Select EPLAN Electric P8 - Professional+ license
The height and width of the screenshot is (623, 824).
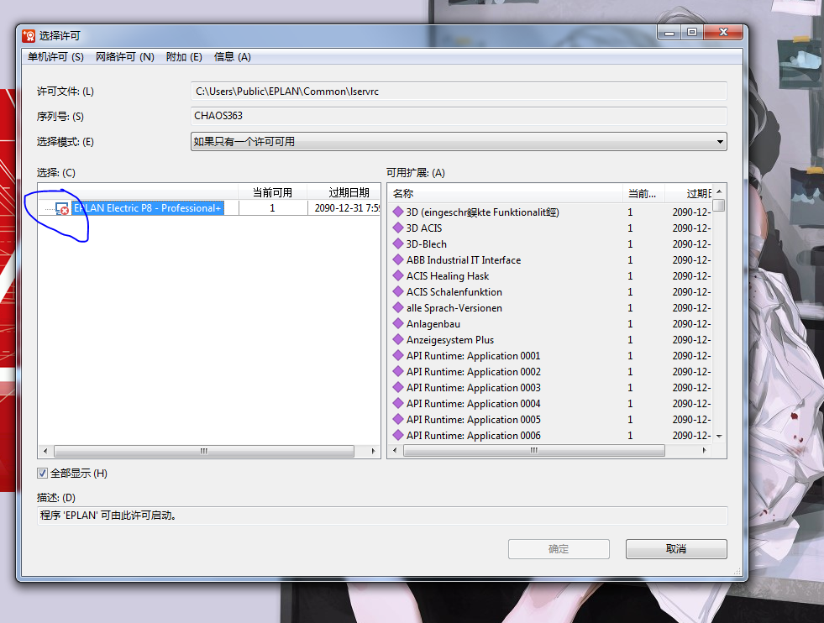click(x=147, y=208)
